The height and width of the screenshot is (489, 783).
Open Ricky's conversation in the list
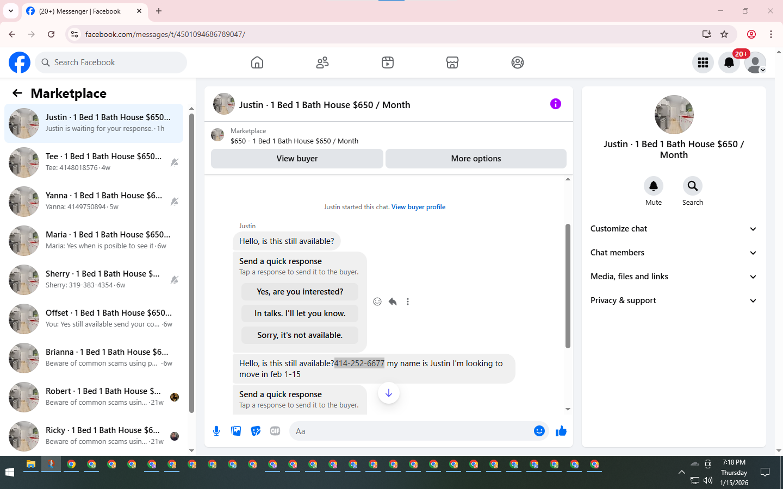[x=94, y=436]
